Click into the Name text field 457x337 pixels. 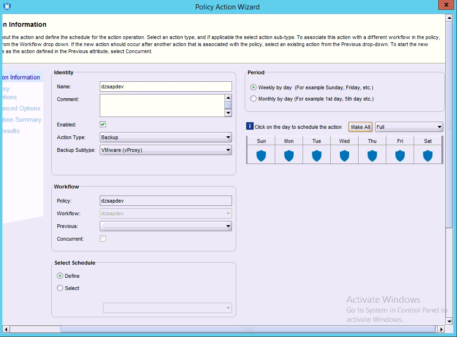click(166, 86)
